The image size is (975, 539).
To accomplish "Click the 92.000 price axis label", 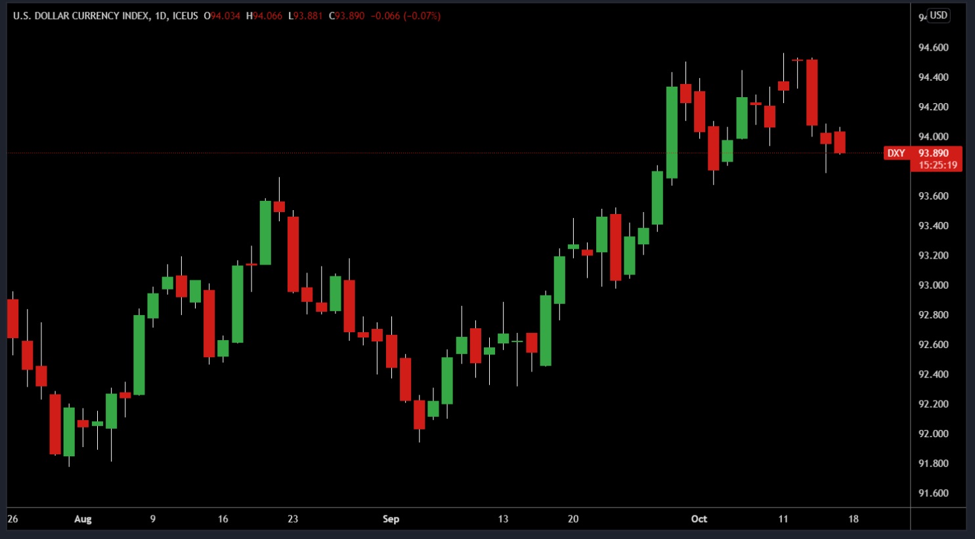I will point(933,433).
